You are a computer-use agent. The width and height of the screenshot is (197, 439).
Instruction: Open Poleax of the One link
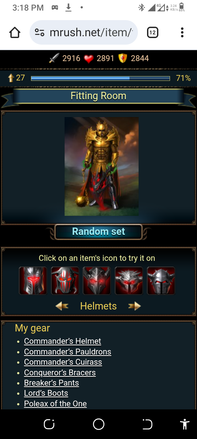(55, 404)
